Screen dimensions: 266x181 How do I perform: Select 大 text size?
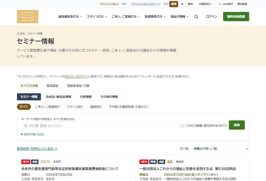point(182,4)
